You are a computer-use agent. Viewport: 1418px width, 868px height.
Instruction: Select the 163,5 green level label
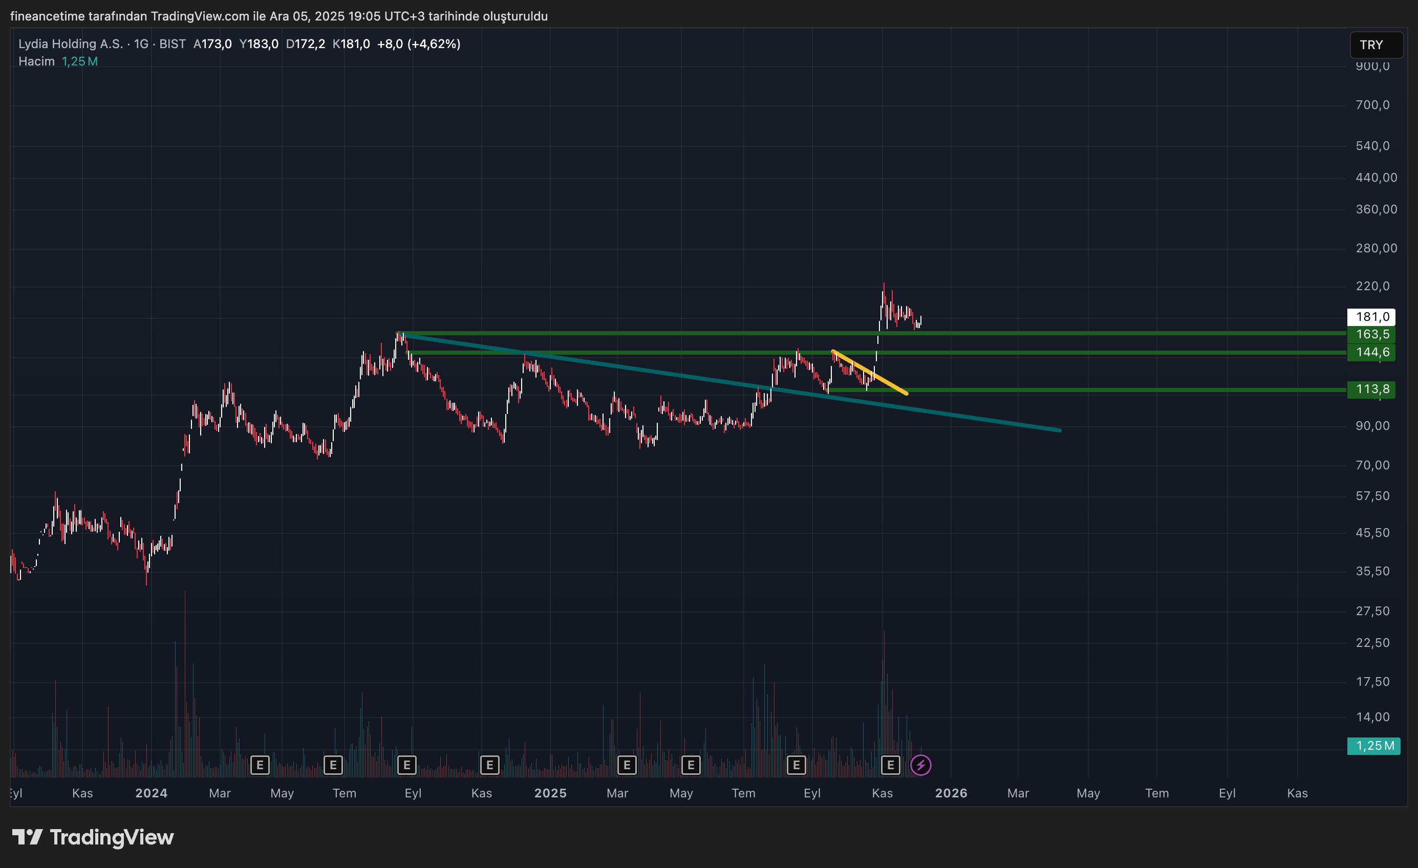click(x=1371, y=334)
